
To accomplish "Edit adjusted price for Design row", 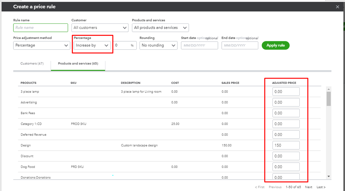I will tap(286, 145).
